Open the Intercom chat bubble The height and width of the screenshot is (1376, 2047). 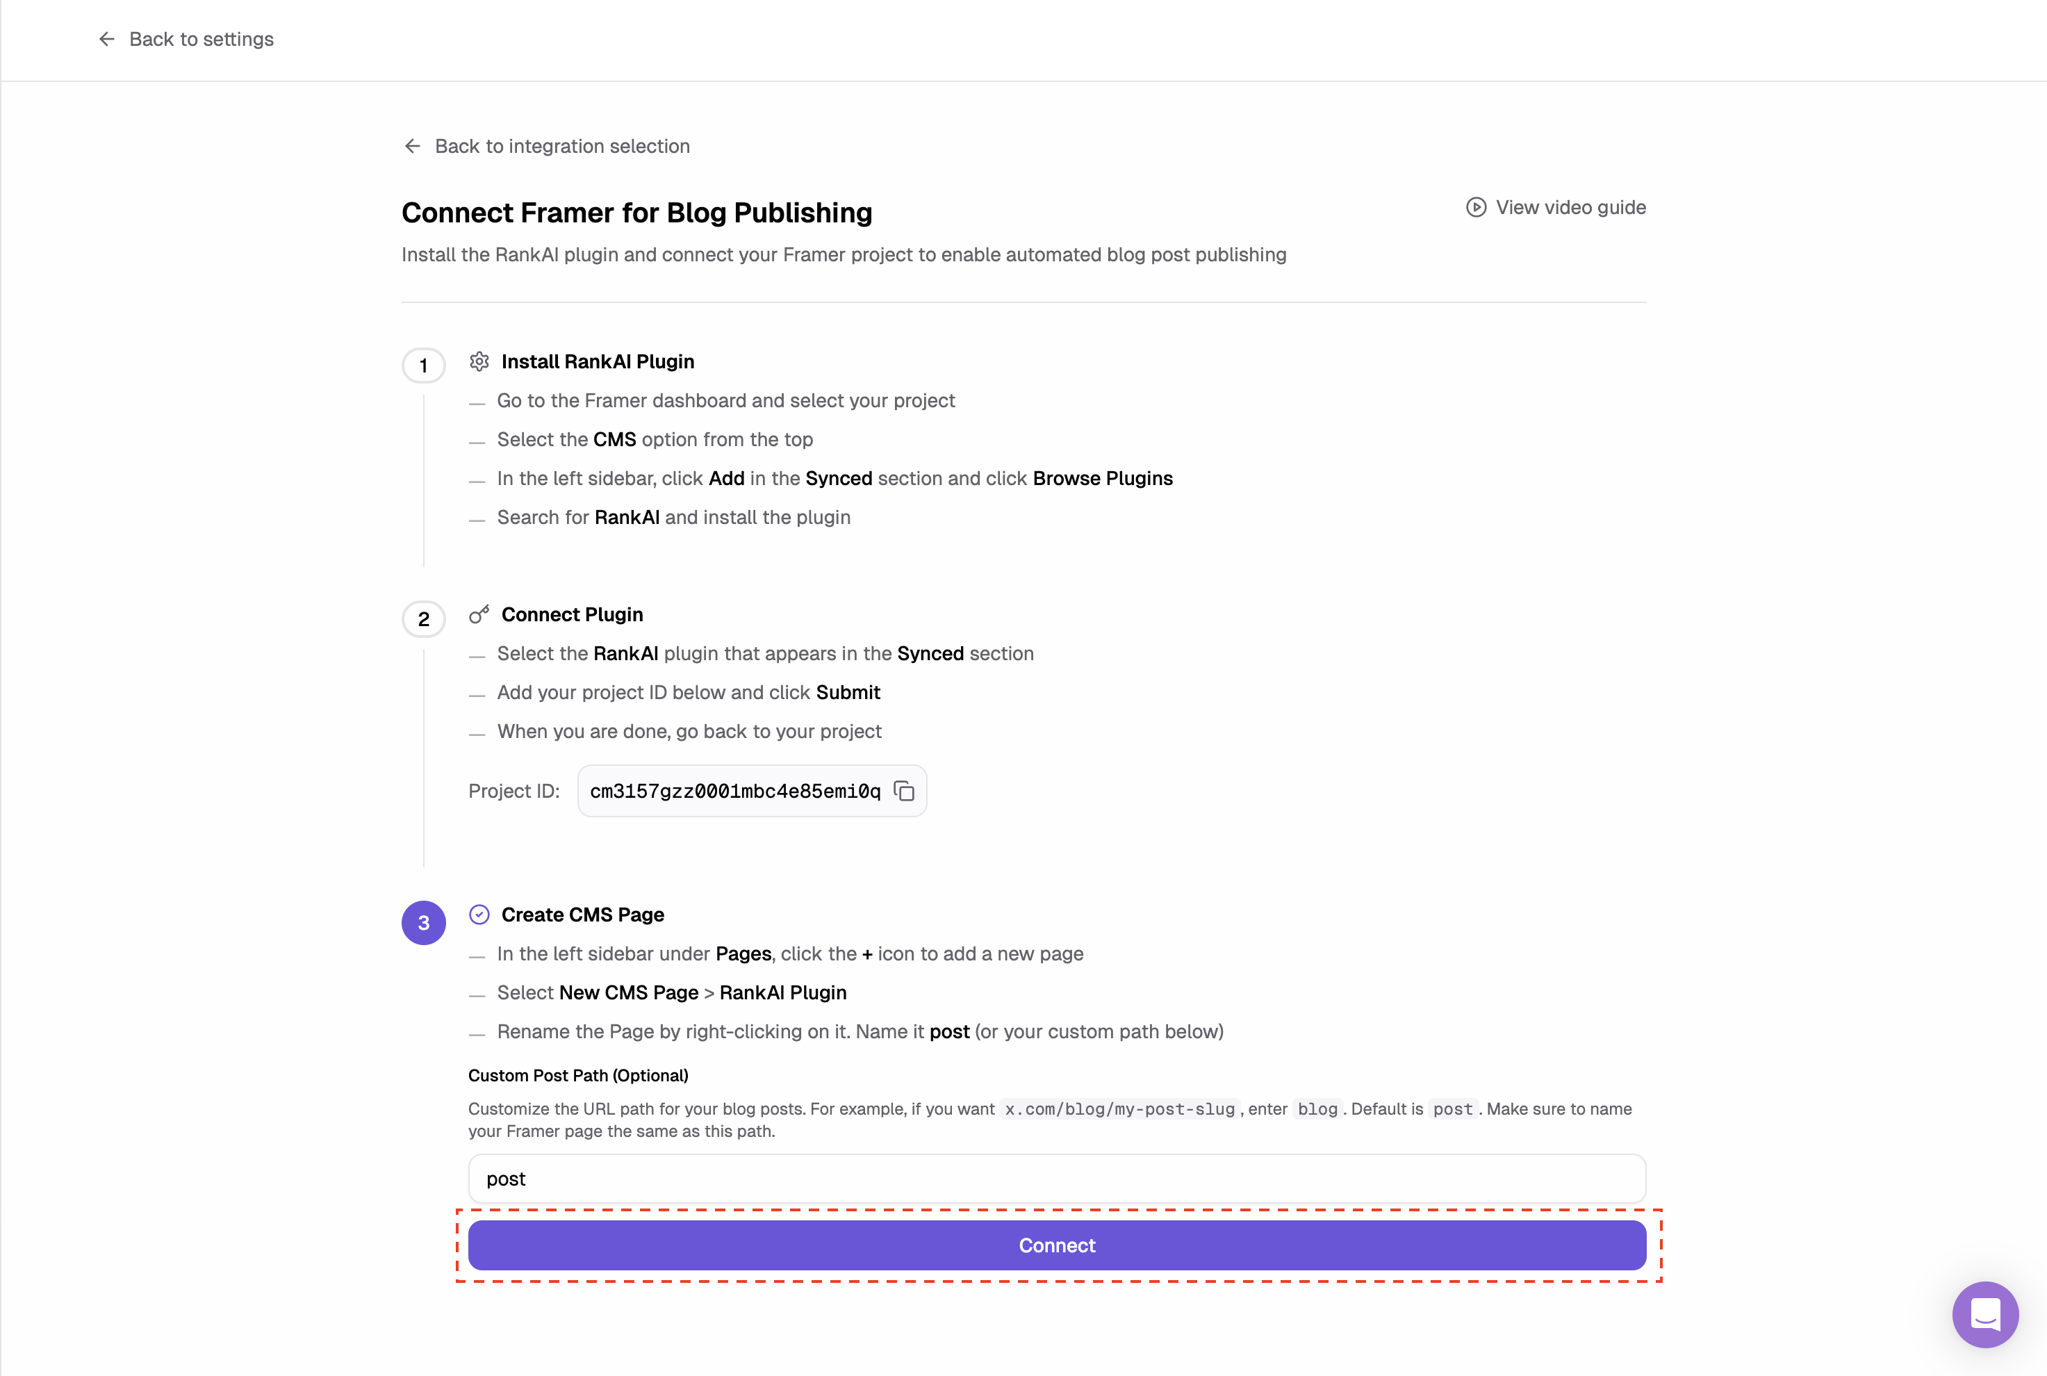(x=1986, y=1315)
